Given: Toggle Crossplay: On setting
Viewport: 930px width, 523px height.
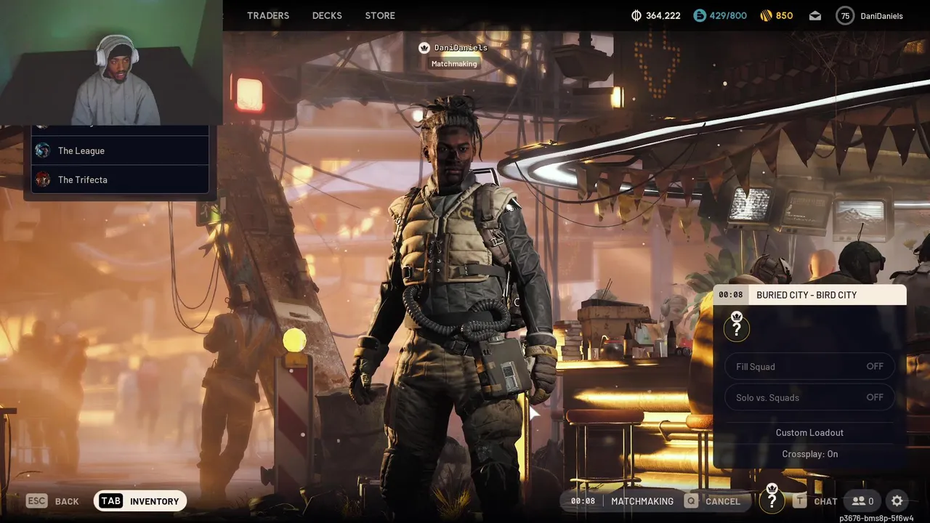Looking at the screenshot, I should [x=809, y=454].
